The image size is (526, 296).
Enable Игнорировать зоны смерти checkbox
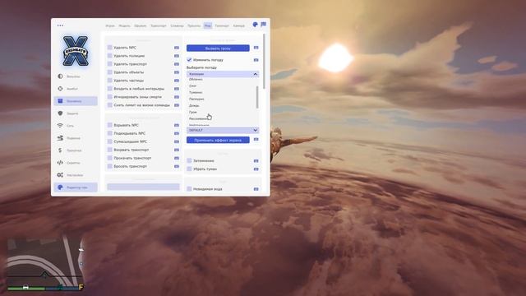[109, 97]
